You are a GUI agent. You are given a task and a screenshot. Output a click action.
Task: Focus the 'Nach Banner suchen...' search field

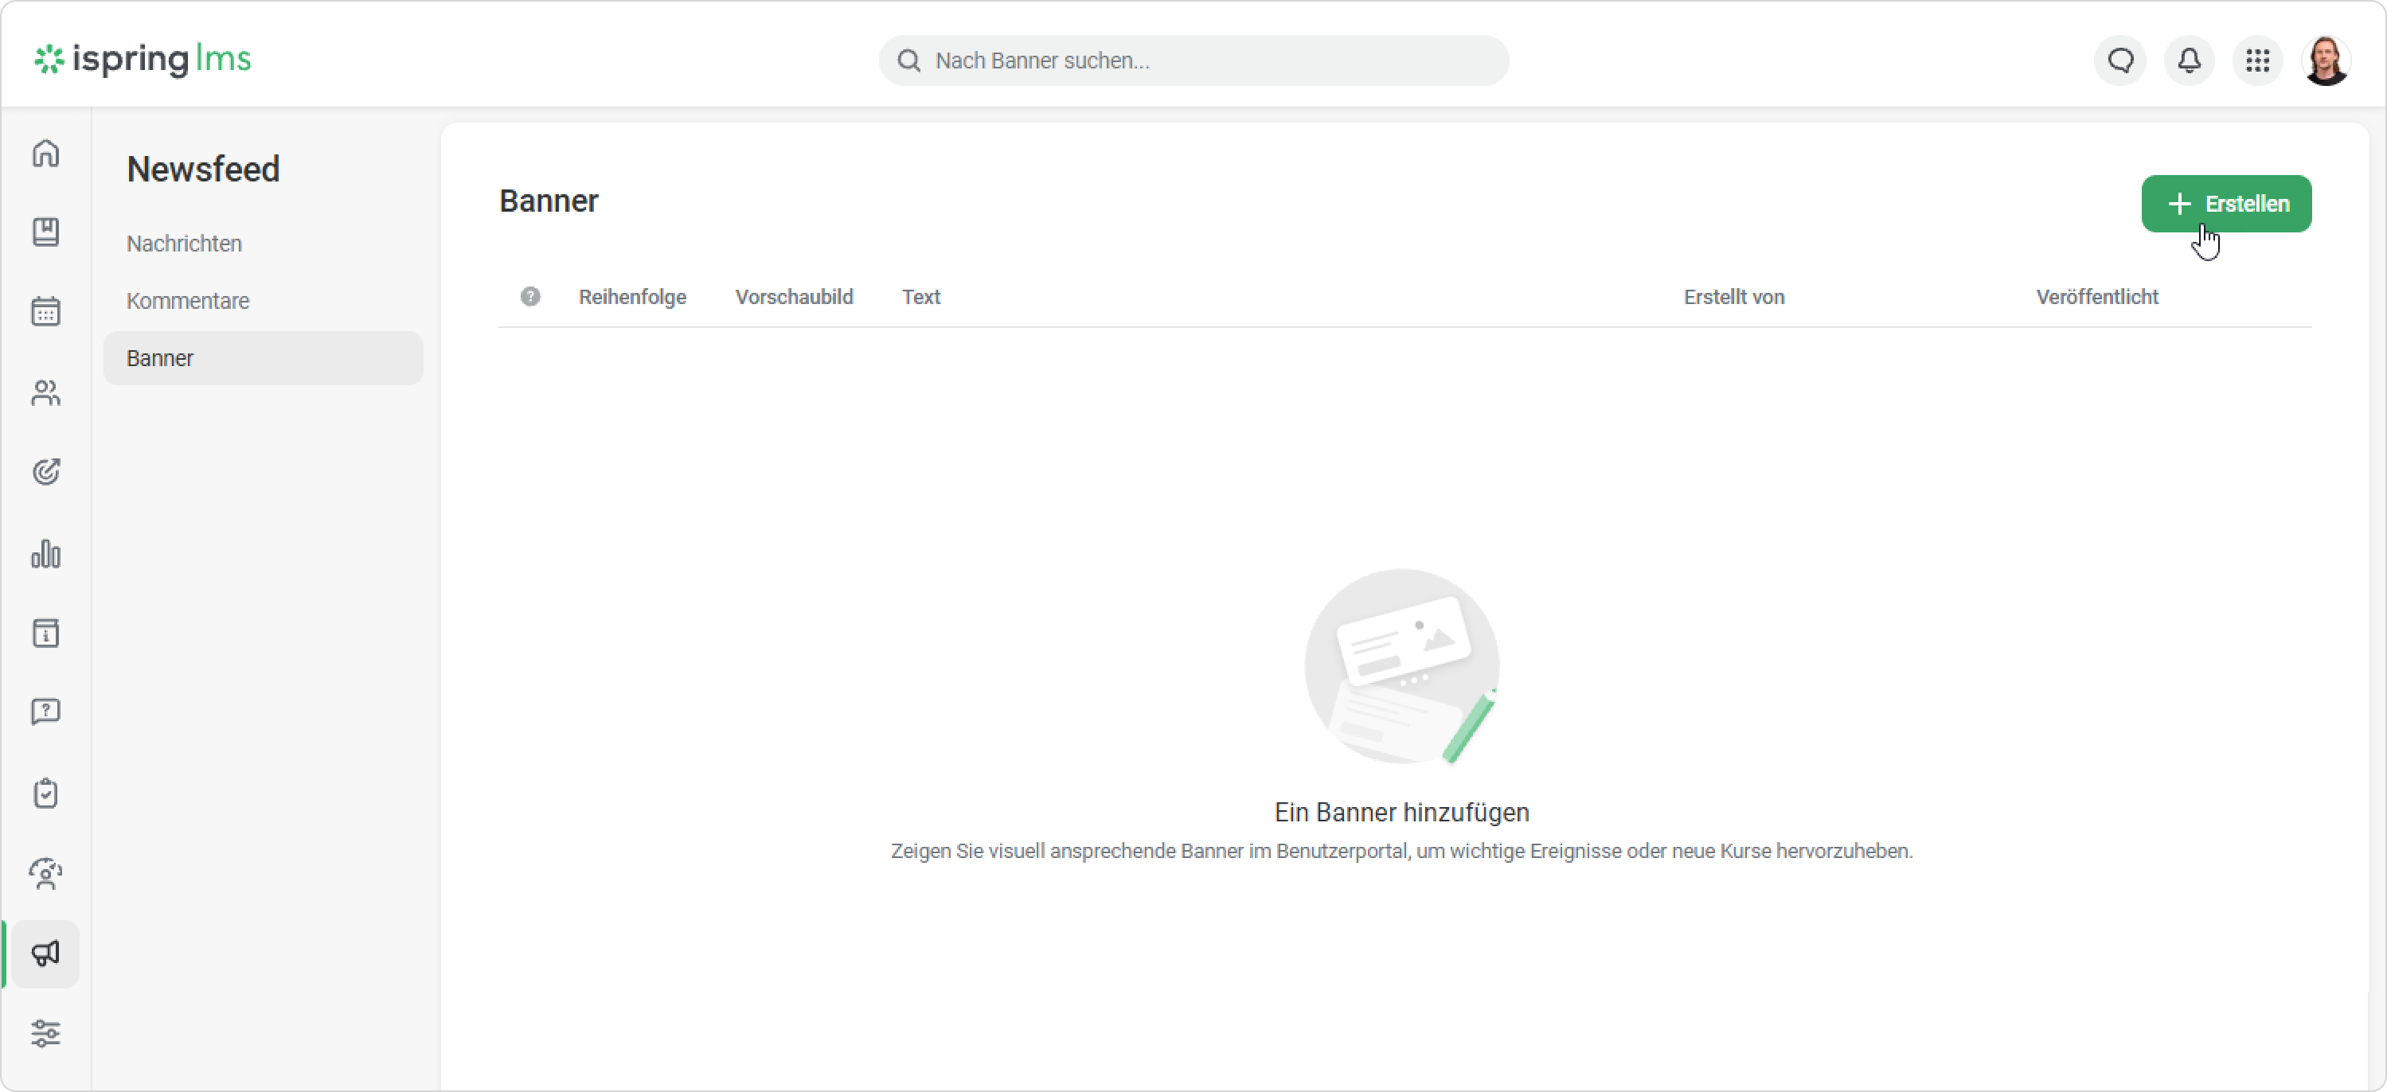point(1193,60)
